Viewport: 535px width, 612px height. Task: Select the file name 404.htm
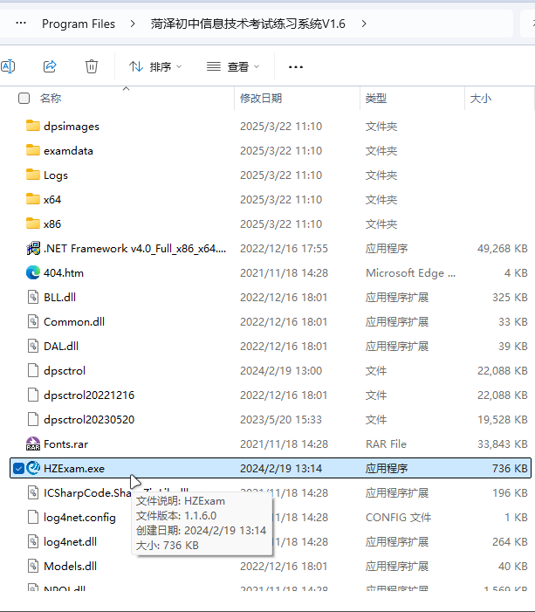click(x=64, y=272)
